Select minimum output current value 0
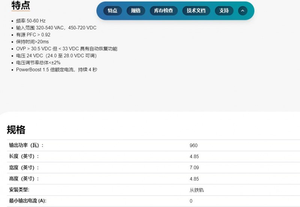300x207 pixels. [191, 201]
